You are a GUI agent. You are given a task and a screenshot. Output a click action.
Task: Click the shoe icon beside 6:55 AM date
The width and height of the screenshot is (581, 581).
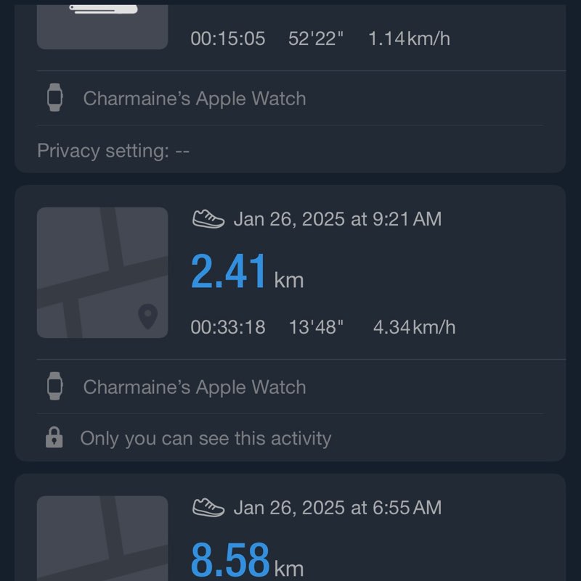pos(208,508)
